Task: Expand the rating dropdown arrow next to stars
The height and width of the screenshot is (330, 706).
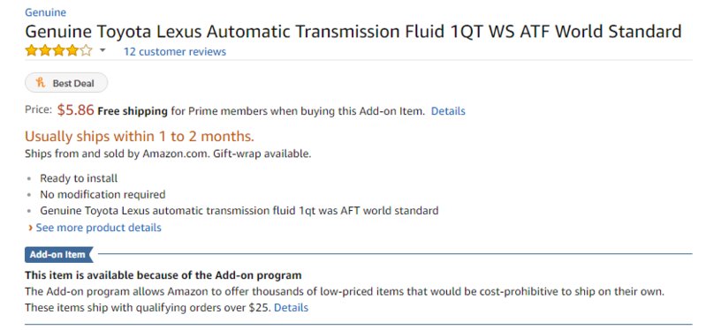Action: point(102,50)
